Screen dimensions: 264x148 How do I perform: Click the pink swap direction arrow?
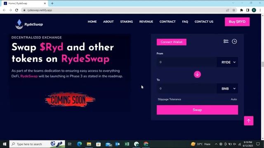(197, 74)
